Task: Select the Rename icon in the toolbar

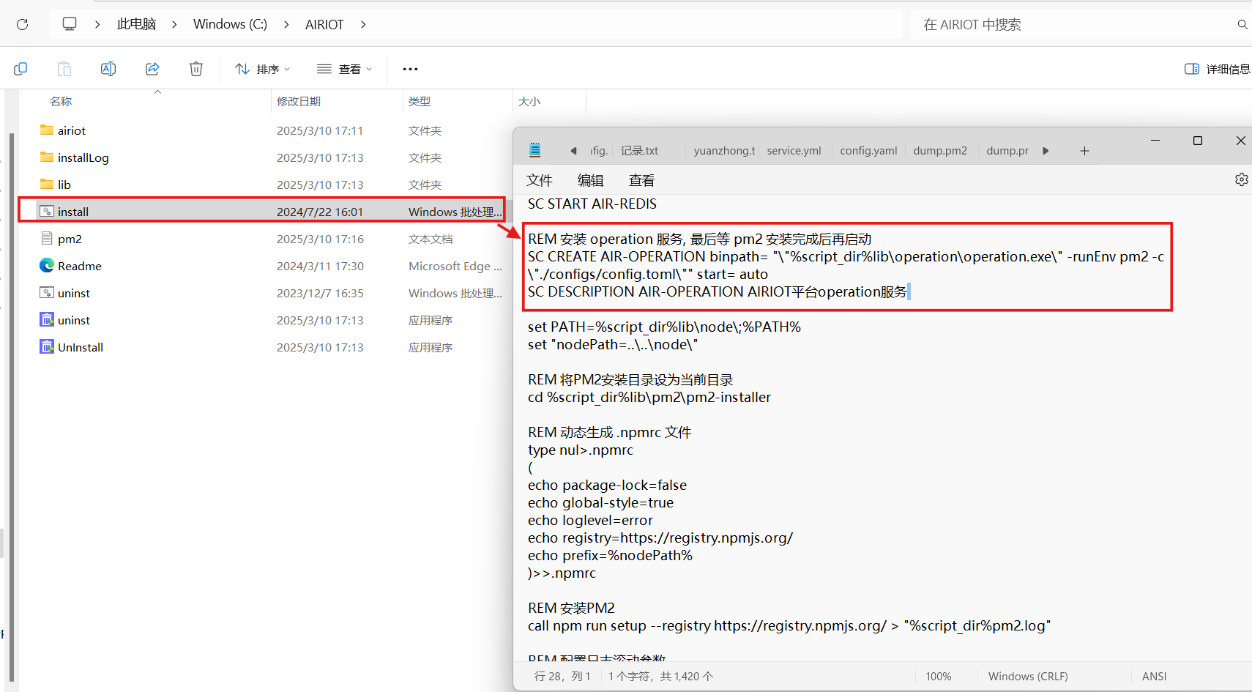Action: 108,68
